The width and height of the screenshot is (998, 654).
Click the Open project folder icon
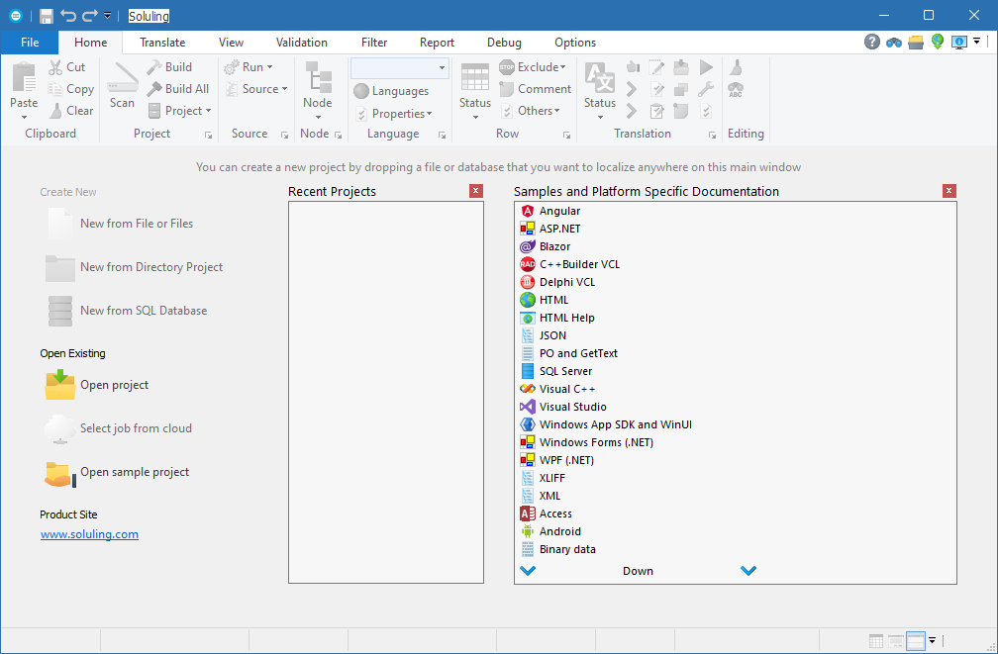click(x=60, y=385)
